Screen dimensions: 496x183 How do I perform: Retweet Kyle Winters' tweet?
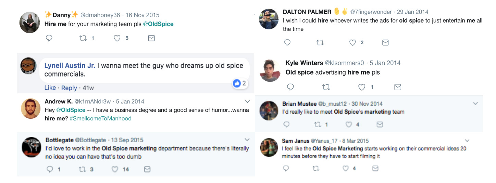tap(326, 87)
